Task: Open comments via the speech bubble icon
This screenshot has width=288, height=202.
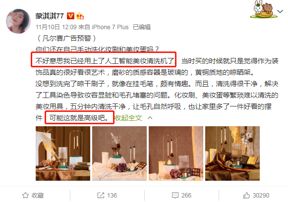Action: click(x=175, y=196)
